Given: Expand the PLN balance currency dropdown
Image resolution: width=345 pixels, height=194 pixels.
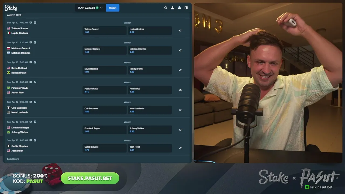Looking at the screenshot, I should coord(90,8).
